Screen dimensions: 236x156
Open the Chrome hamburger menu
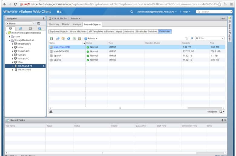point(231,4)
